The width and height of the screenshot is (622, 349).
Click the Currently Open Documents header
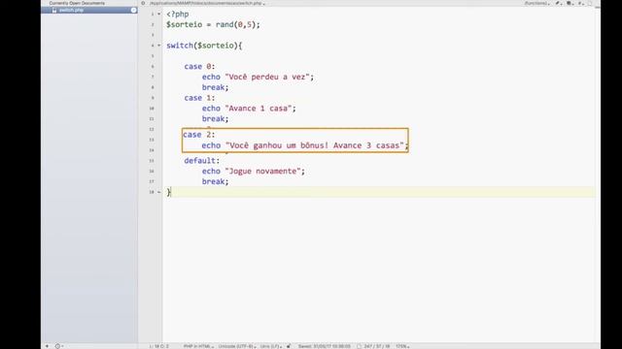(x=77, y=3)
